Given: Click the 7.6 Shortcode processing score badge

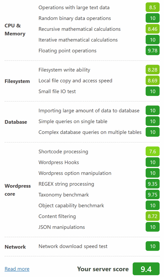Looking at the screenshot, I should click(153, 151).
